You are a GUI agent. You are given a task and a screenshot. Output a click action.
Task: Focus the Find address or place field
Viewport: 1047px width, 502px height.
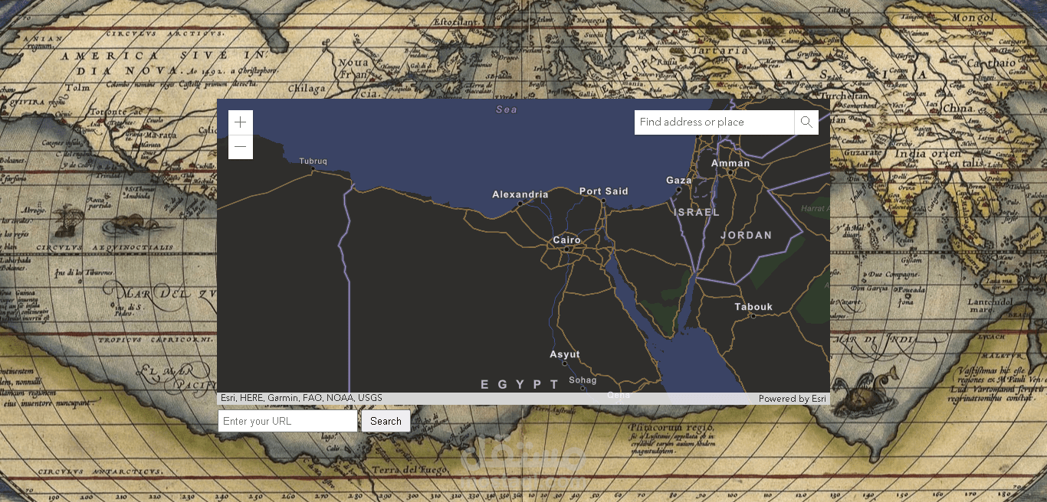pos(714,122)
